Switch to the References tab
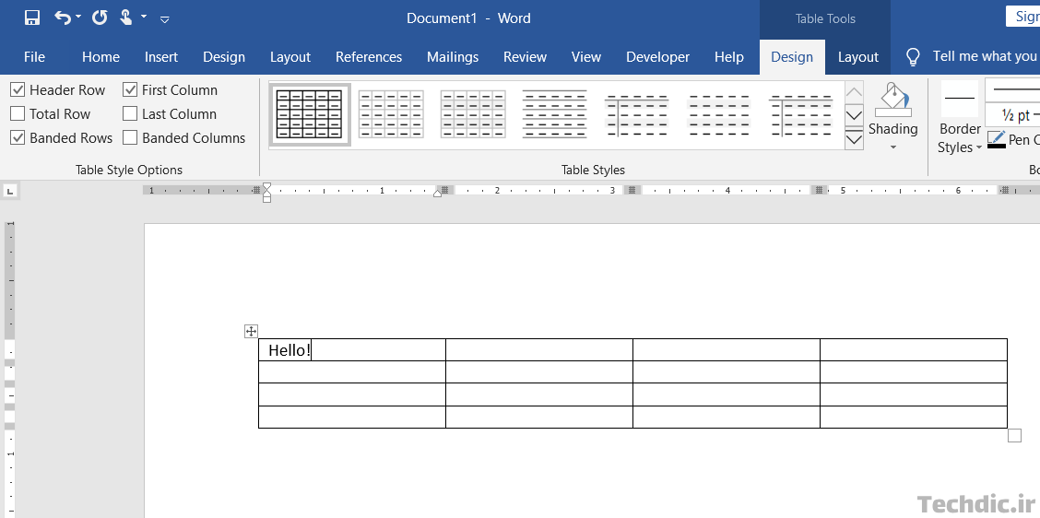Image resolution: width=1040 pixels, height=518 pixels. [x=369, y=57]
